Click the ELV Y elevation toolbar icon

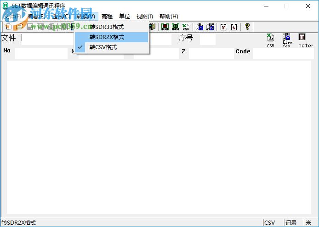click(199, 27)
